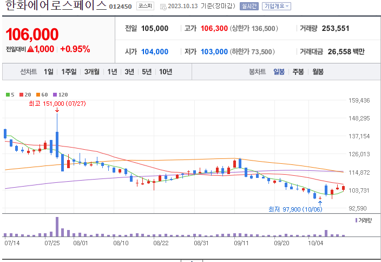Viewport: 381px width, 262px height.
Task: Select the 3개월 line chart tab
Action: 92,72
